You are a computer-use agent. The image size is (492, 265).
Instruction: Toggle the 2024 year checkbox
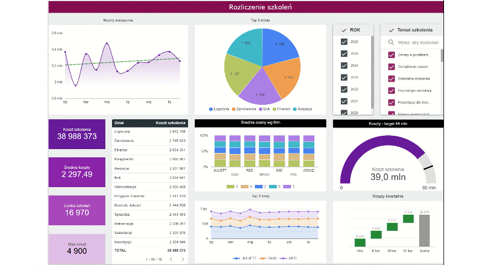coord(344,66)
